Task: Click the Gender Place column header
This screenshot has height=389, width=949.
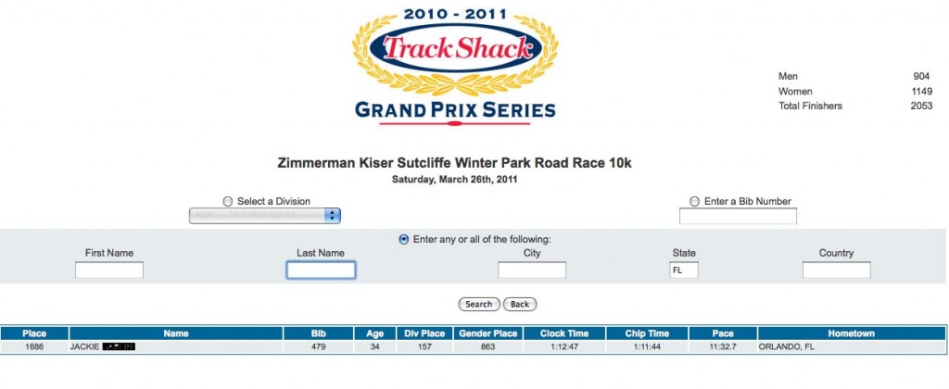Action: (487, 333)
